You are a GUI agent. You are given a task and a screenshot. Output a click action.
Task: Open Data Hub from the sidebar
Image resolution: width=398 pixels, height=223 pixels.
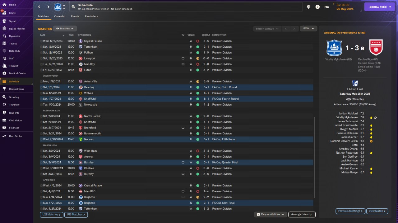(14, 51)
